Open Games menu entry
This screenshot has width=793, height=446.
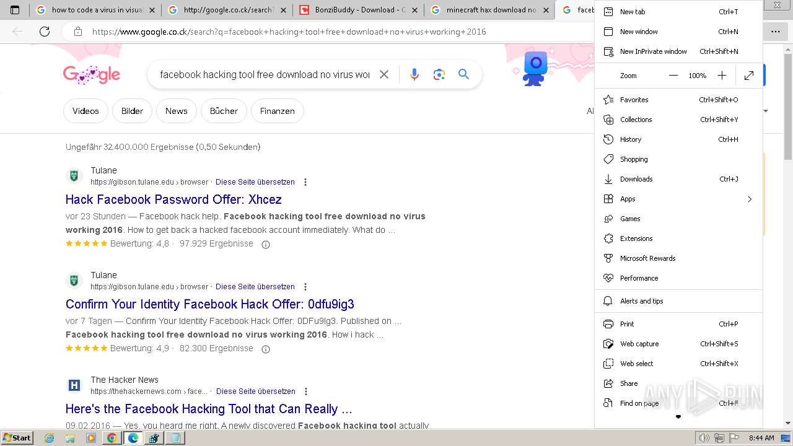pos(678,219)
